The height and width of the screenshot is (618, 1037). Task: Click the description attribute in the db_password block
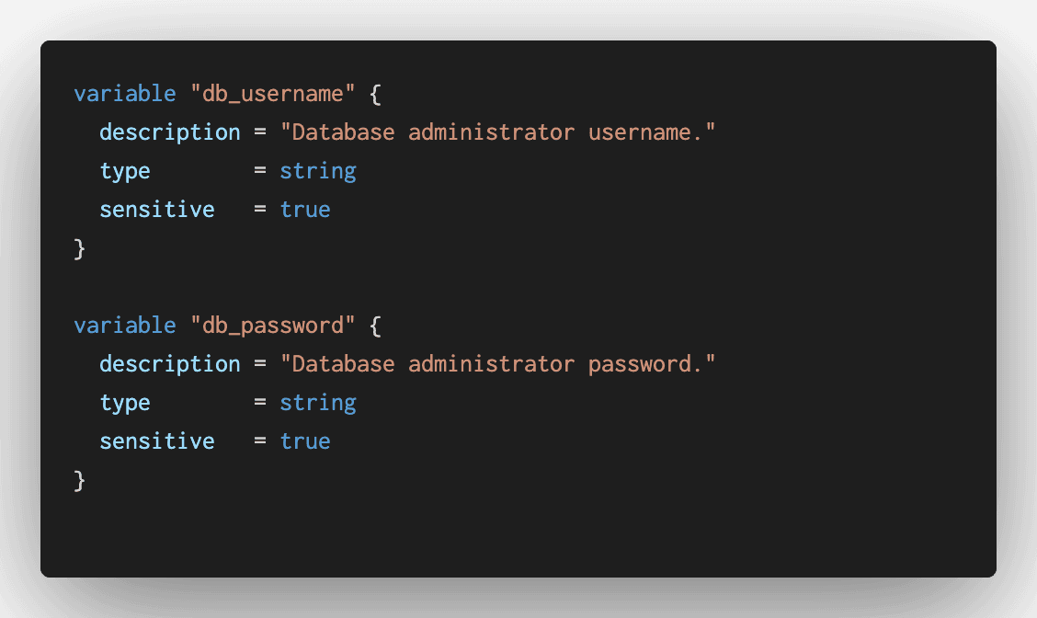pyautogui.click(x=169, y=364)
